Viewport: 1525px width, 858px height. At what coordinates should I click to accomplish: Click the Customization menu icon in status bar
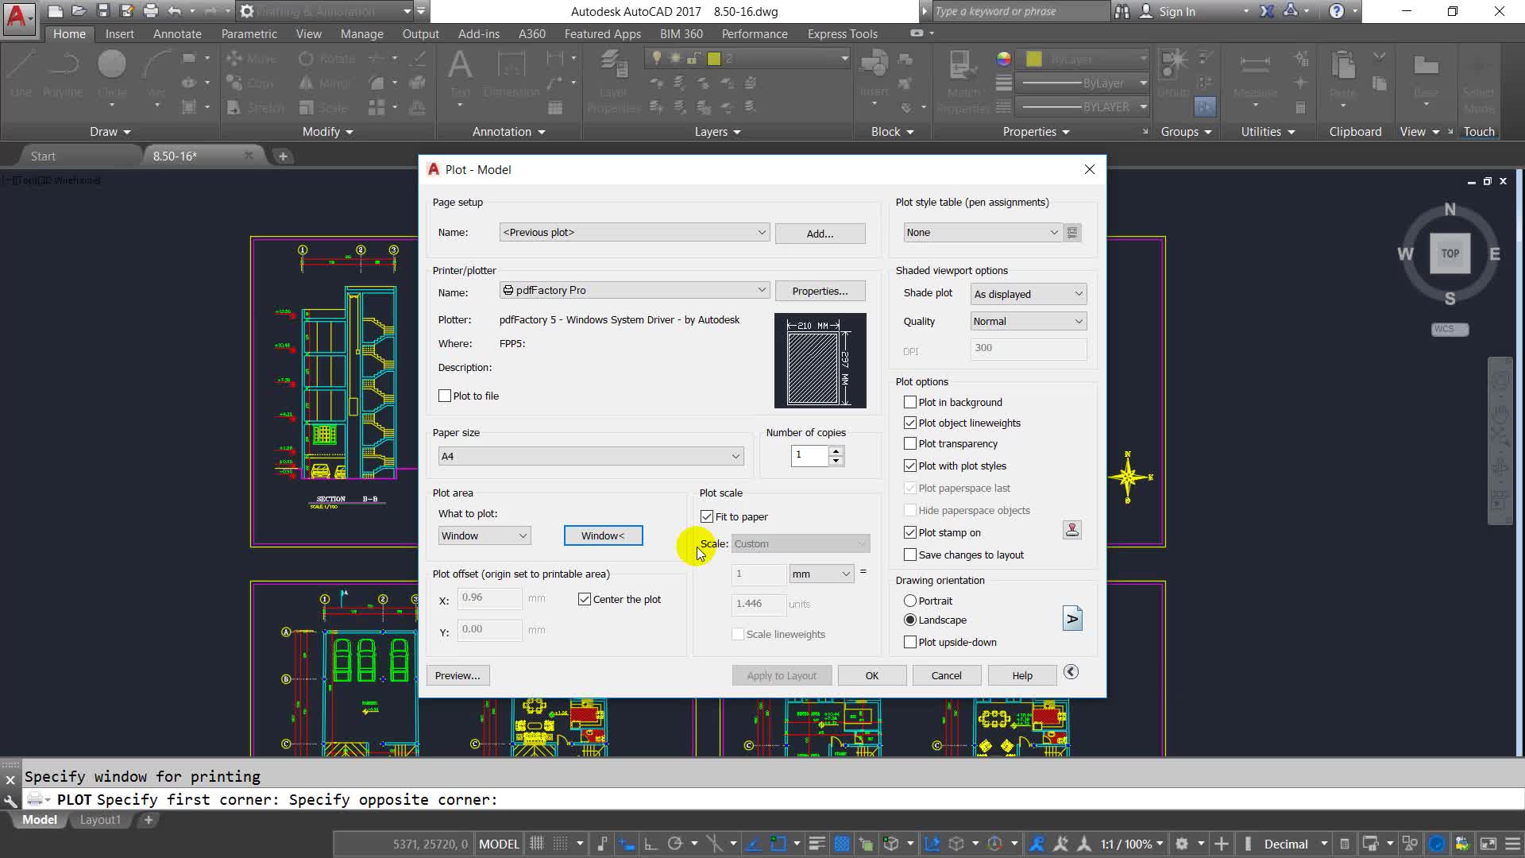(1512, 844)
